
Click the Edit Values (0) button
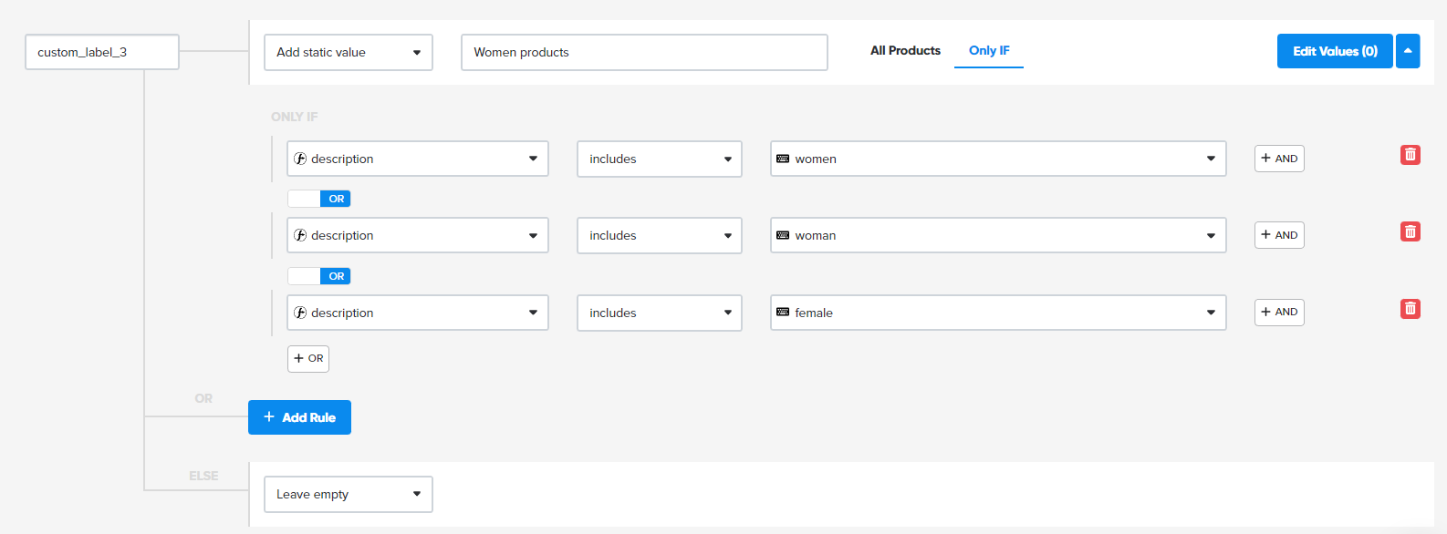(1334, 51)
